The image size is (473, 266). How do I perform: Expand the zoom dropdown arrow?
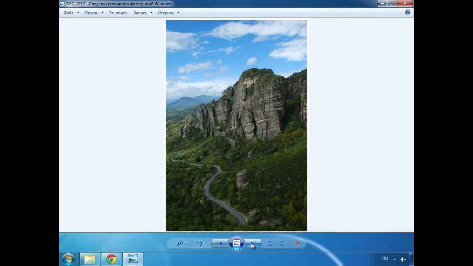coord(186,243)
